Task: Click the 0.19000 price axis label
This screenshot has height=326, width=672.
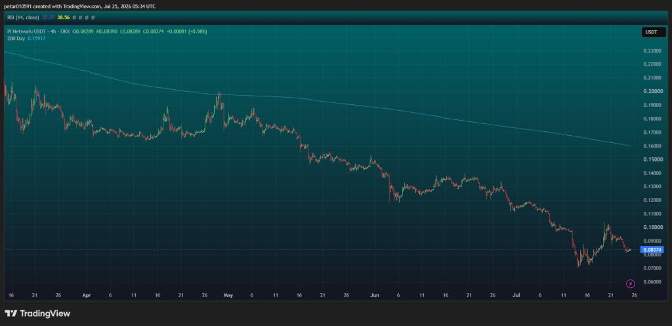Action: pyautogui.click(x=652, y=106)
